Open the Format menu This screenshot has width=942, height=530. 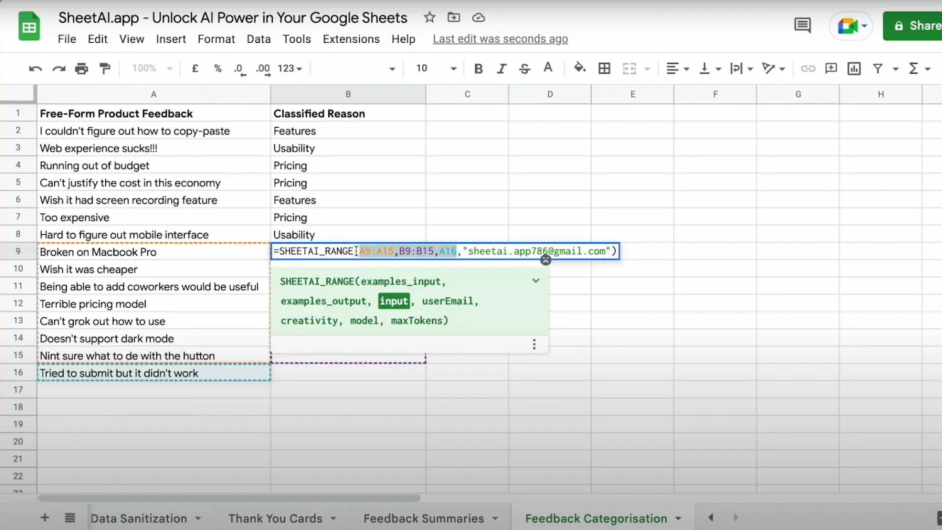pyautogui.click(x=216, y=39)
